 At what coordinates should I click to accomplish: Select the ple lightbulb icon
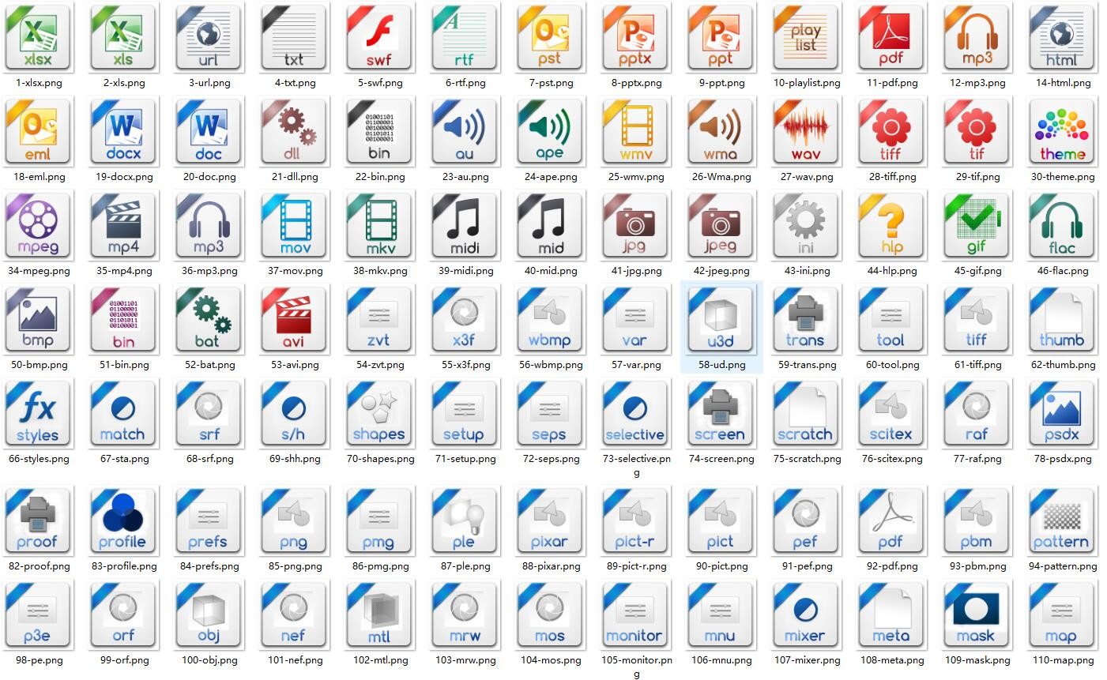pos(465,521)
